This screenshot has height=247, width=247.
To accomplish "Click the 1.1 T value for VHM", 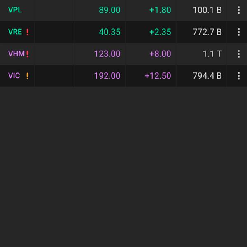I will [x=212, y=54].
